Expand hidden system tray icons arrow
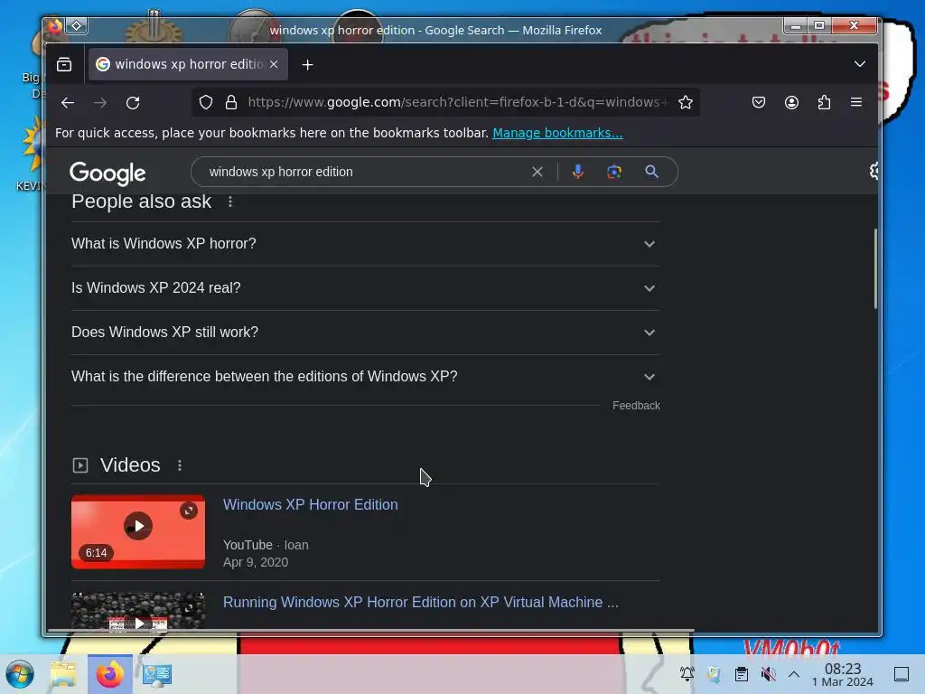Viewport: 925px width, 694px height. pyautogui.click(x=794, y=674)
